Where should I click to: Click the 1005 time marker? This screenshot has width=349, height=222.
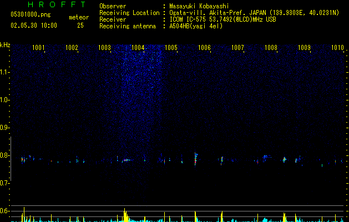click(x=171, y=47)
